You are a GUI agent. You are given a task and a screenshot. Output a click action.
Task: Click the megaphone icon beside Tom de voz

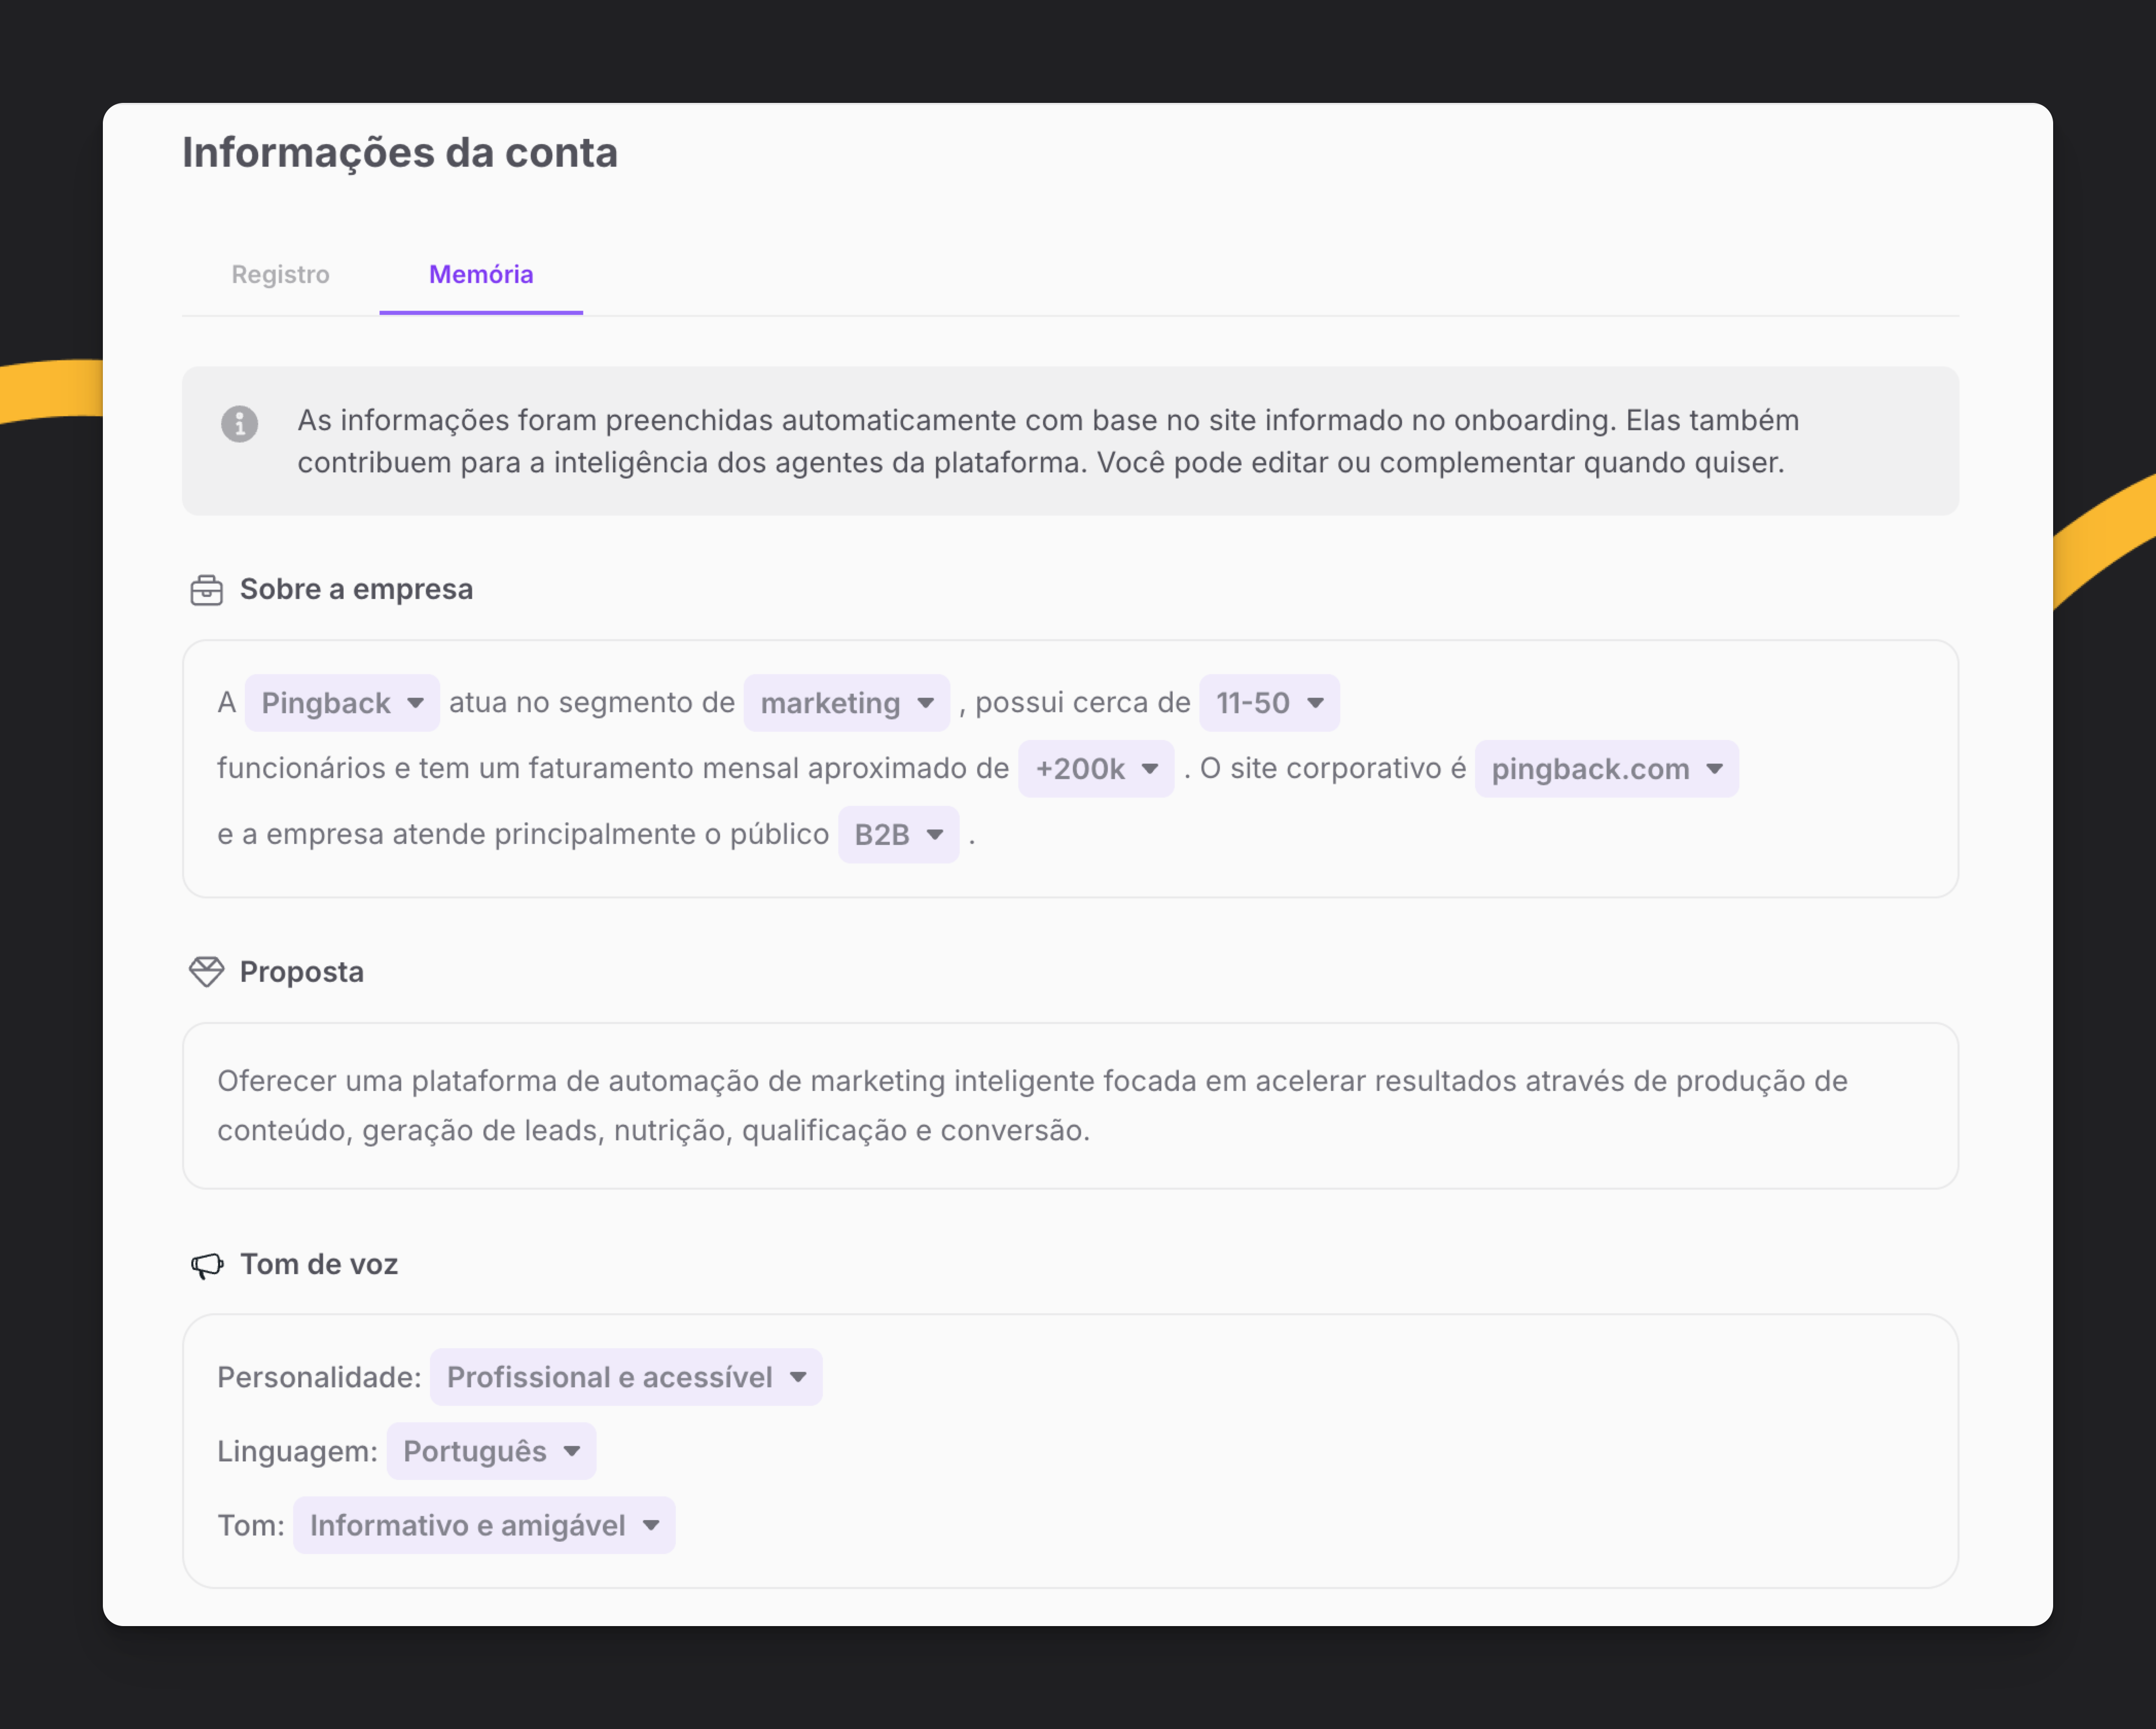pyautogui.click(x=207, y=1265)
